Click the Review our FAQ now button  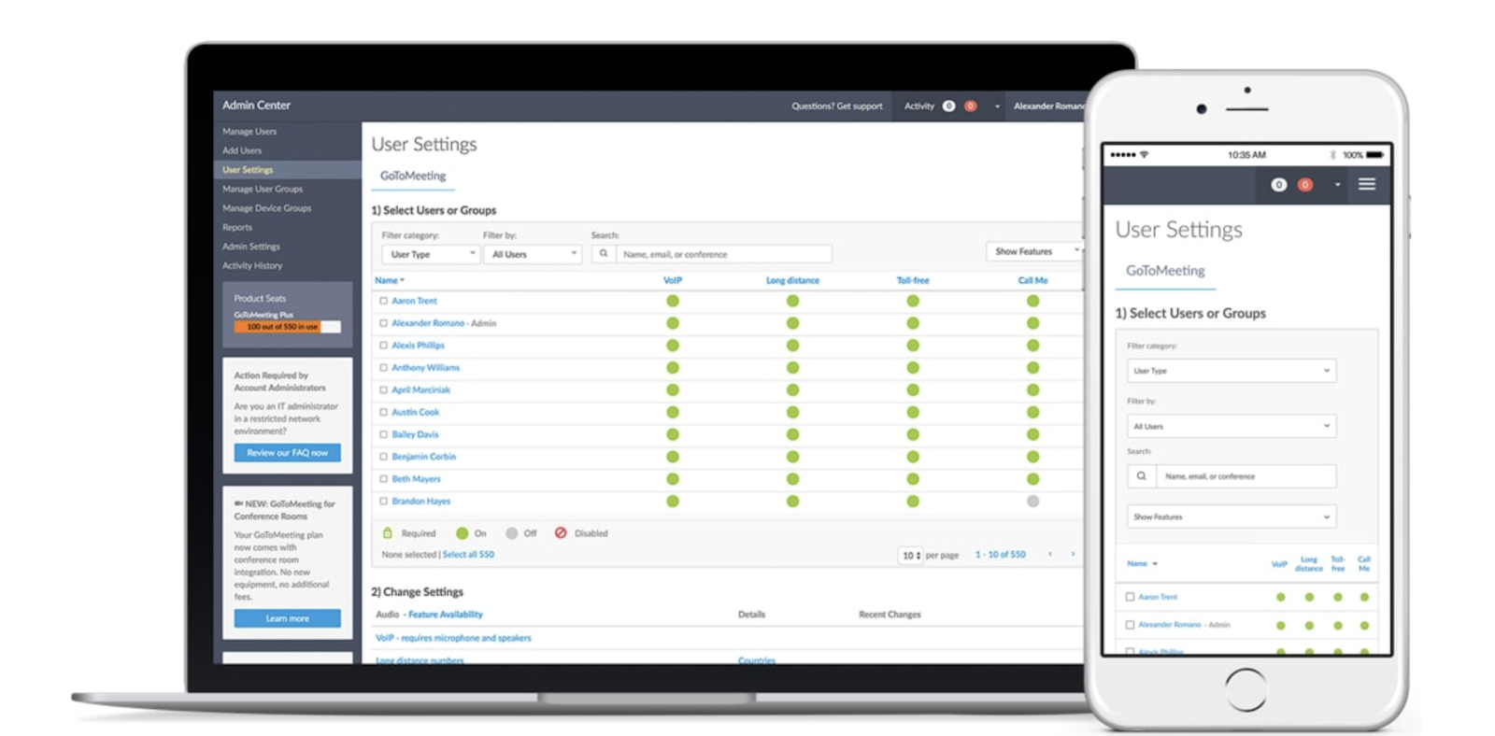tap(288, 453)
